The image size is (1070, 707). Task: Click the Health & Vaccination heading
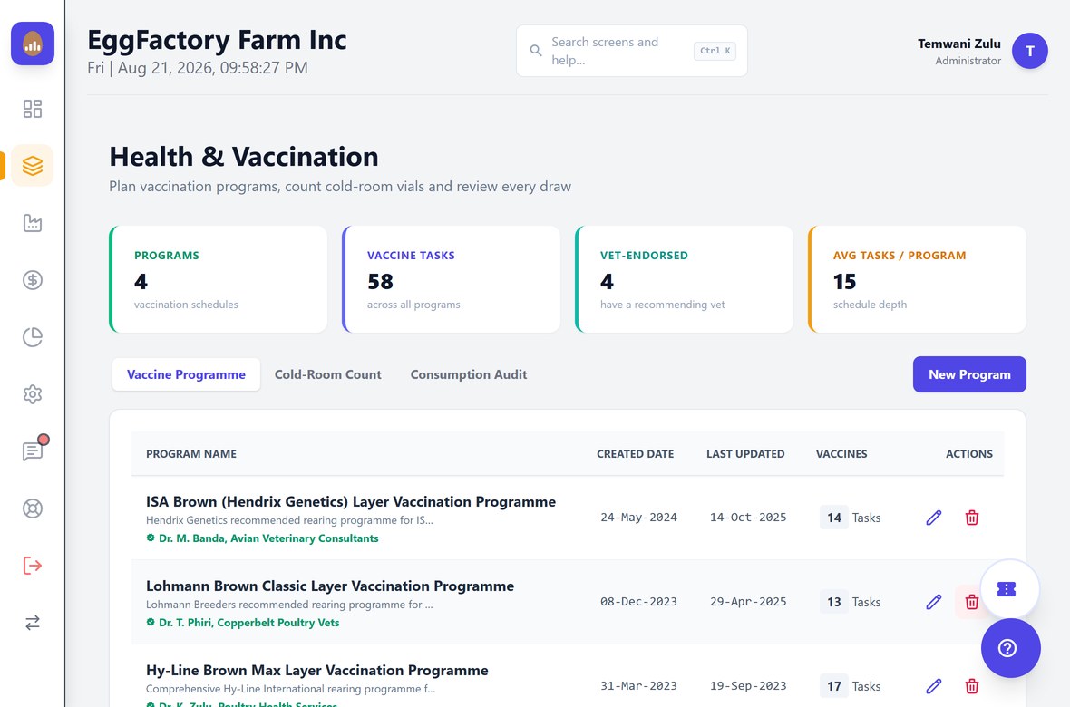click(x=244, y=157)
